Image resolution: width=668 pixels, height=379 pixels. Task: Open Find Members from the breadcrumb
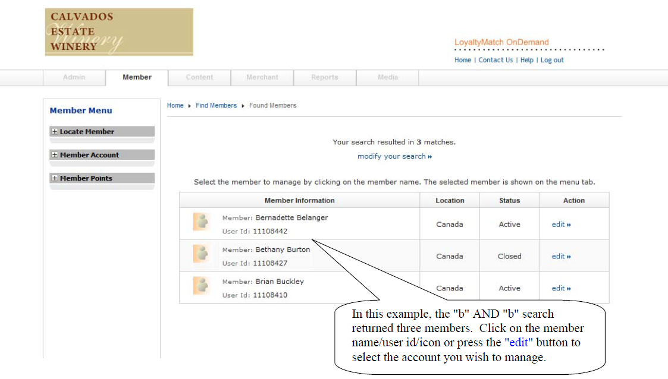click(x=216, y=105)
